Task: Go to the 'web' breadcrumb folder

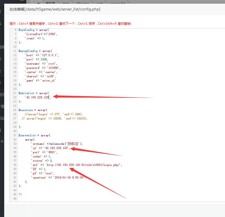Action: tap(99, 3)
